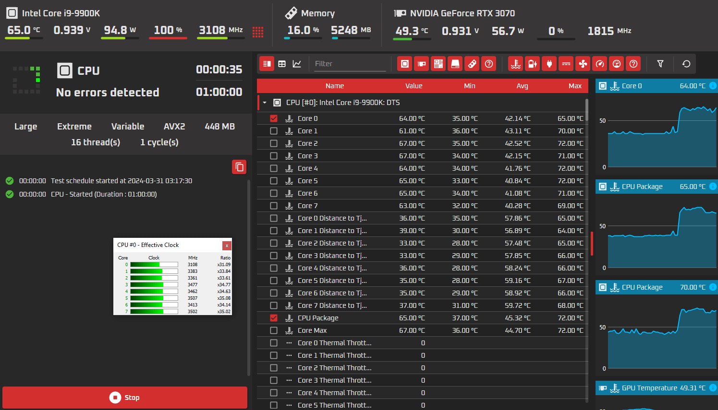Switch to the graph-only view icon
The height and width of the screenshot is (410, 718).
pyautogui.click(x=297, y=64)
